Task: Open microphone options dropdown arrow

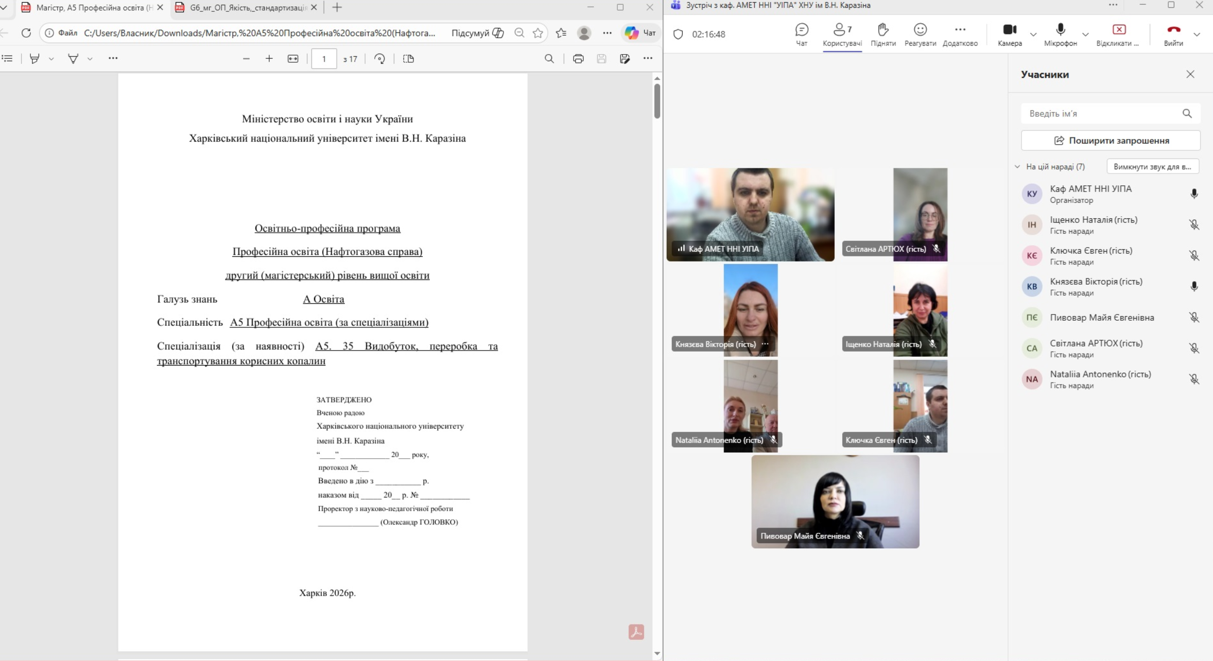Action: (1085, 34)
